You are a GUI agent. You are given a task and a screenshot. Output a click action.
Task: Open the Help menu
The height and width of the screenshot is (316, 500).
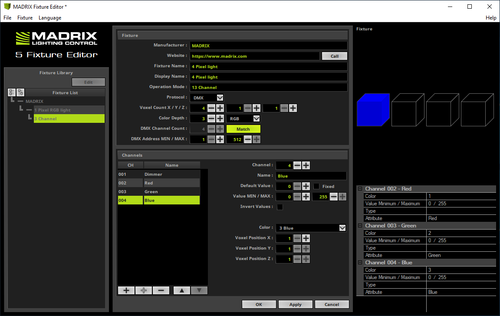click(491, 18)
